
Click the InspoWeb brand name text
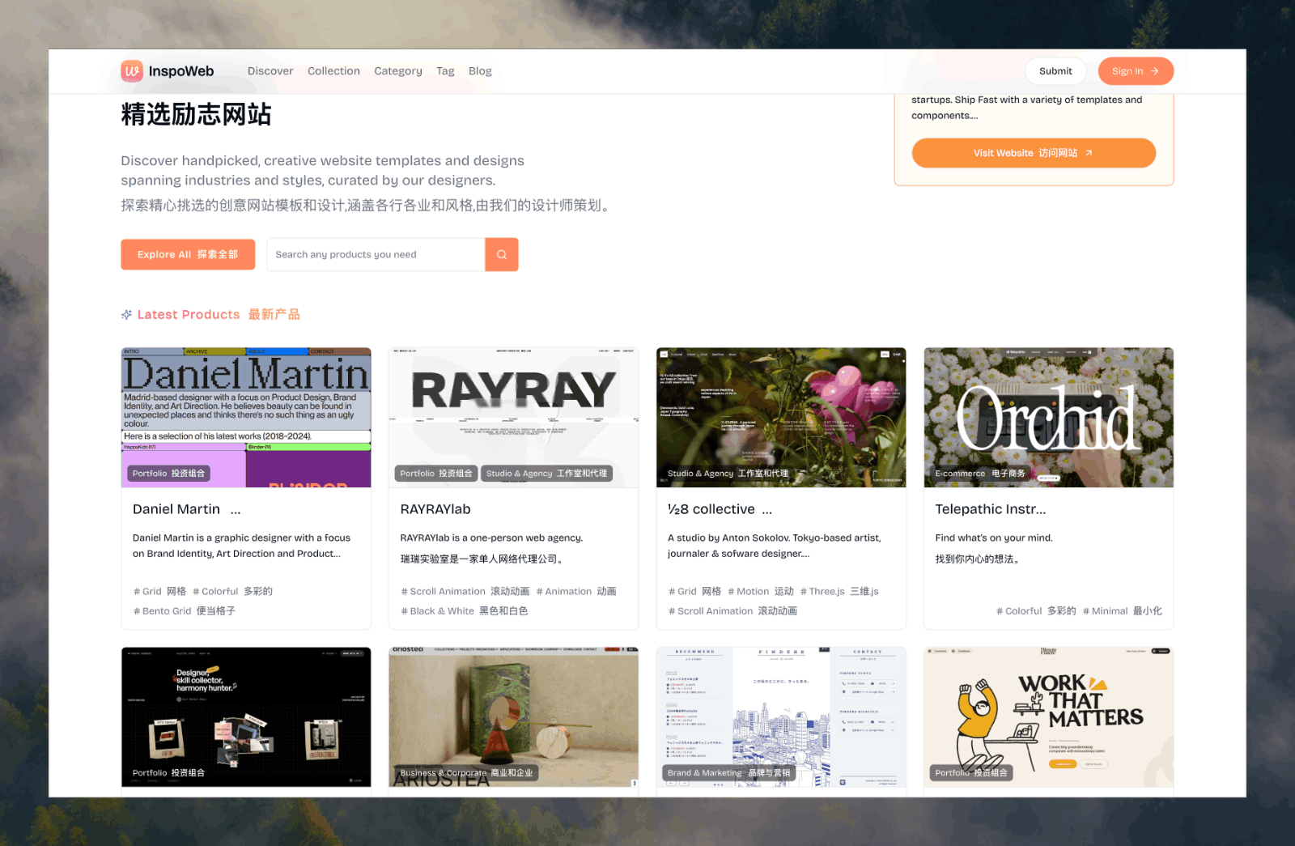coord(181,71)
